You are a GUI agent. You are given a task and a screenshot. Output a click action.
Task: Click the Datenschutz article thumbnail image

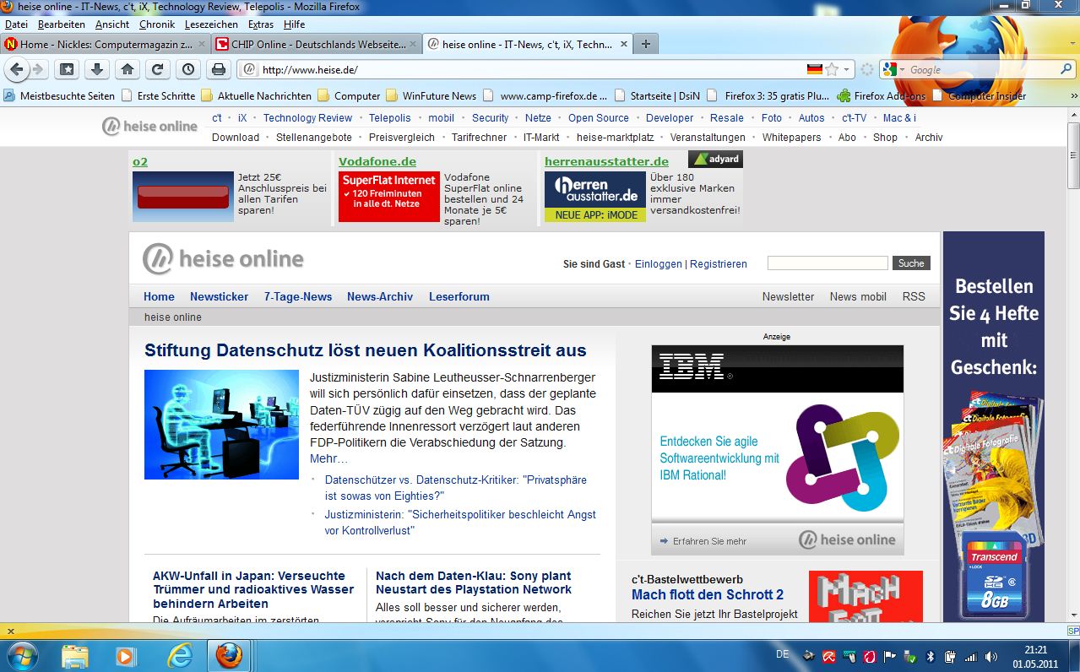pos(221,425)
